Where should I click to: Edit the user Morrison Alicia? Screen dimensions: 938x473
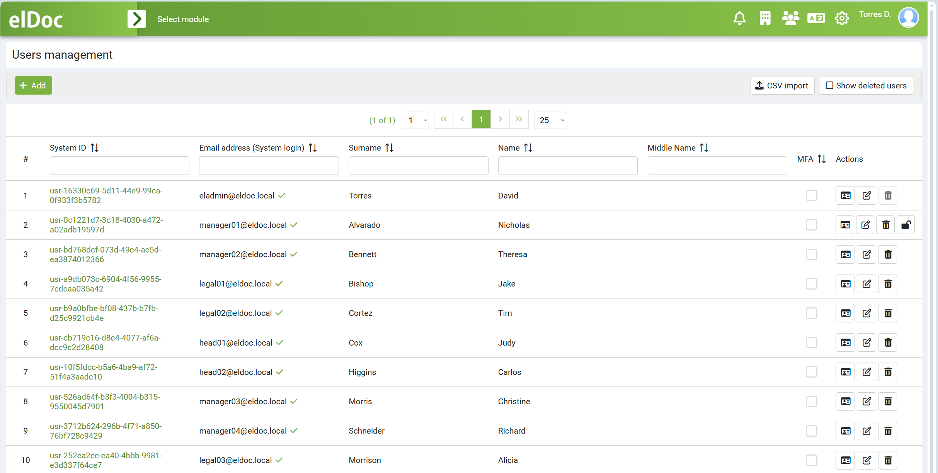click(867, 460)
